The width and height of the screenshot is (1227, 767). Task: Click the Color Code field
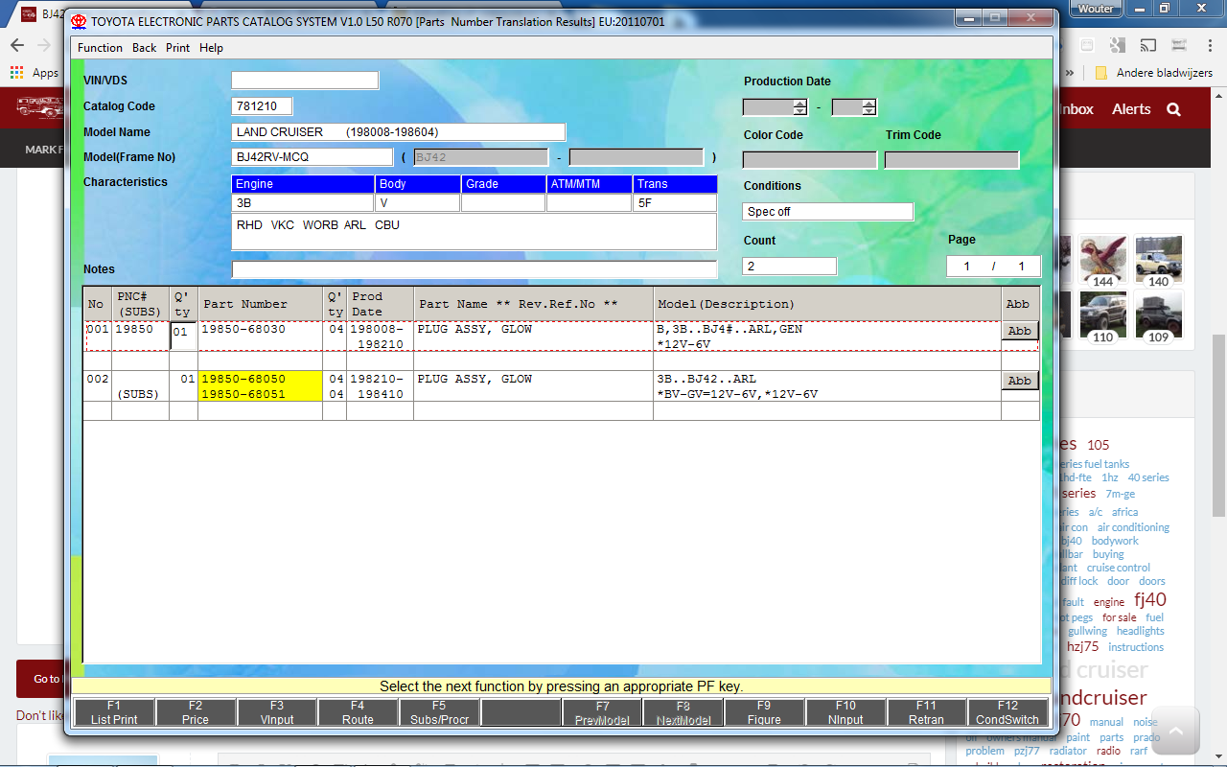pyautogui.click(x=809, y=160)
